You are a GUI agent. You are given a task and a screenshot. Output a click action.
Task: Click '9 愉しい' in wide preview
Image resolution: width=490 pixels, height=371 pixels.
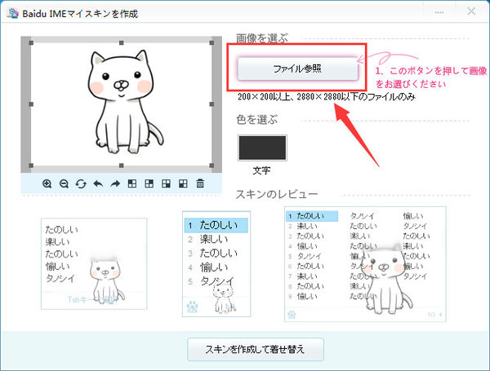tap(302, 296)
